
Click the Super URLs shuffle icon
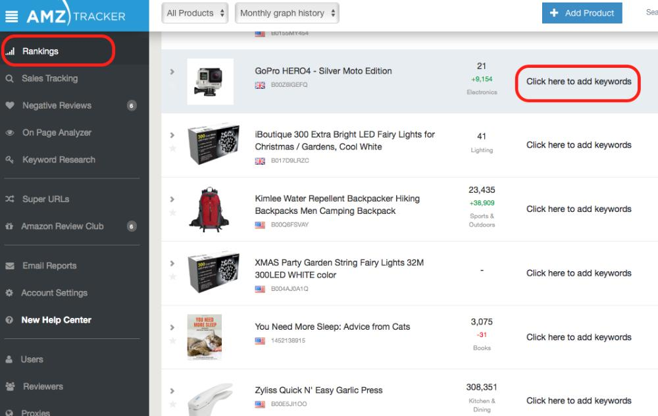click(10, 199)
